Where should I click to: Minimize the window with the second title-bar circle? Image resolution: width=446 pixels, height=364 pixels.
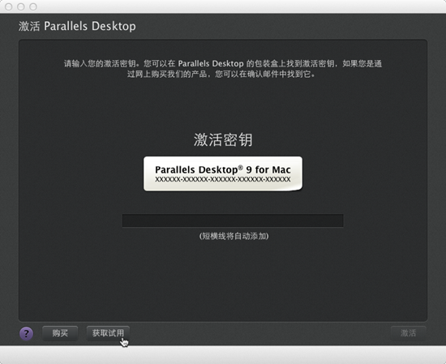21,6
